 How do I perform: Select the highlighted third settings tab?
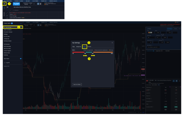click(x=84, y=46)
